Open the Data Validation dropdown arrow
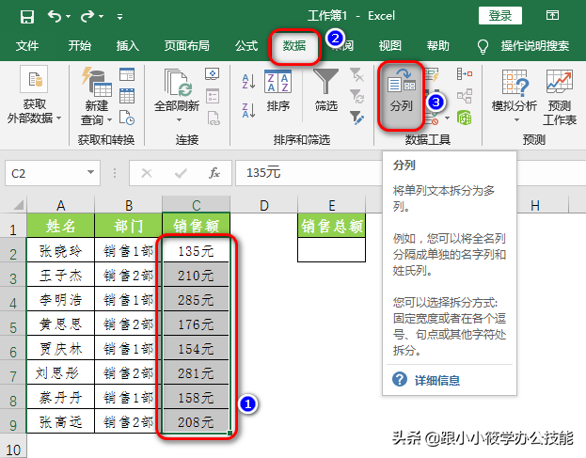This screenshot has width=586, height=458. [448, 118]
